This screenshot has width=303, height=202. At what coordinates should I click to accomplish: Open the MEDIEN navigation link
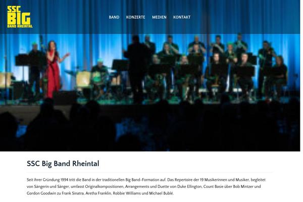(159, 17)
